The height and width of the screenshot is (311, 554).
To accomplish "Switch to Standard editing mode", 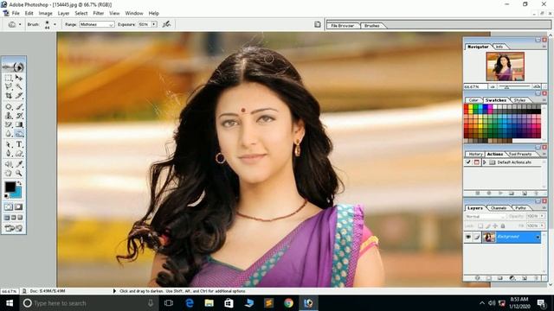I will pos(9,207).
